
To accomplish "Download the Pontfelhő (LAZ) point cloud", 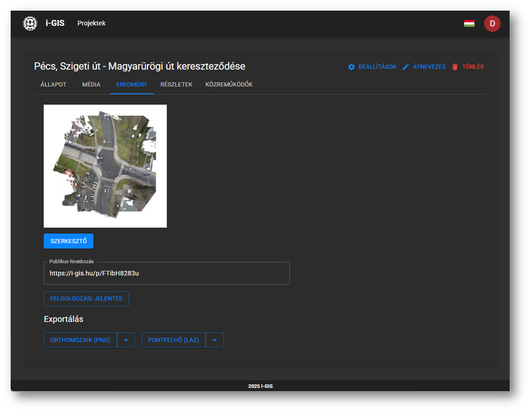I will pos(173,340).
